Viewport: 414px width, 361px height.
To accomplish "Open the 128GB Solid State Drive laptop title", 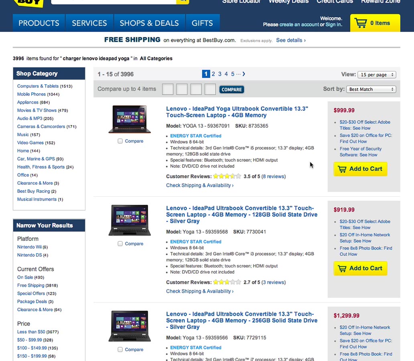I will click(x=241, y=214).
